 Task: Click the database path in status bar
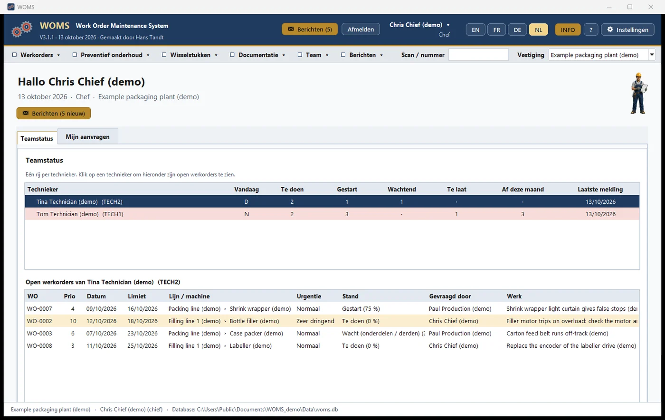point(255,409)
